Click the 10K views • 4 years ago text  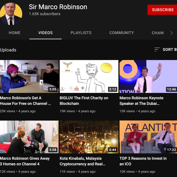(137, 172)
